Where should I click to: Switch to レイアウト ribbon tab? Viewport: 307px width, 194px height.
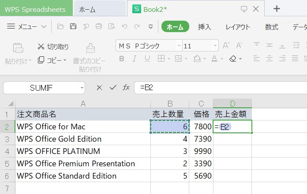click(x=238, y=27)
